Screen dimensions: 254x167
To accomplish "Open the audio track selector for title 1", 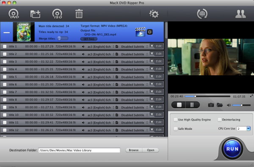I will 101,47.
